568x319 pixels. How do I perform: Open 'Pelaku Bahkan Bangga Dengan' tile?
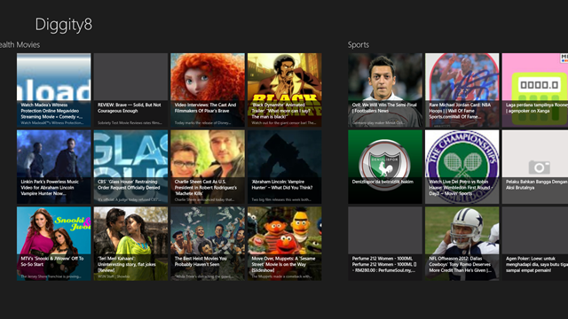535,167
